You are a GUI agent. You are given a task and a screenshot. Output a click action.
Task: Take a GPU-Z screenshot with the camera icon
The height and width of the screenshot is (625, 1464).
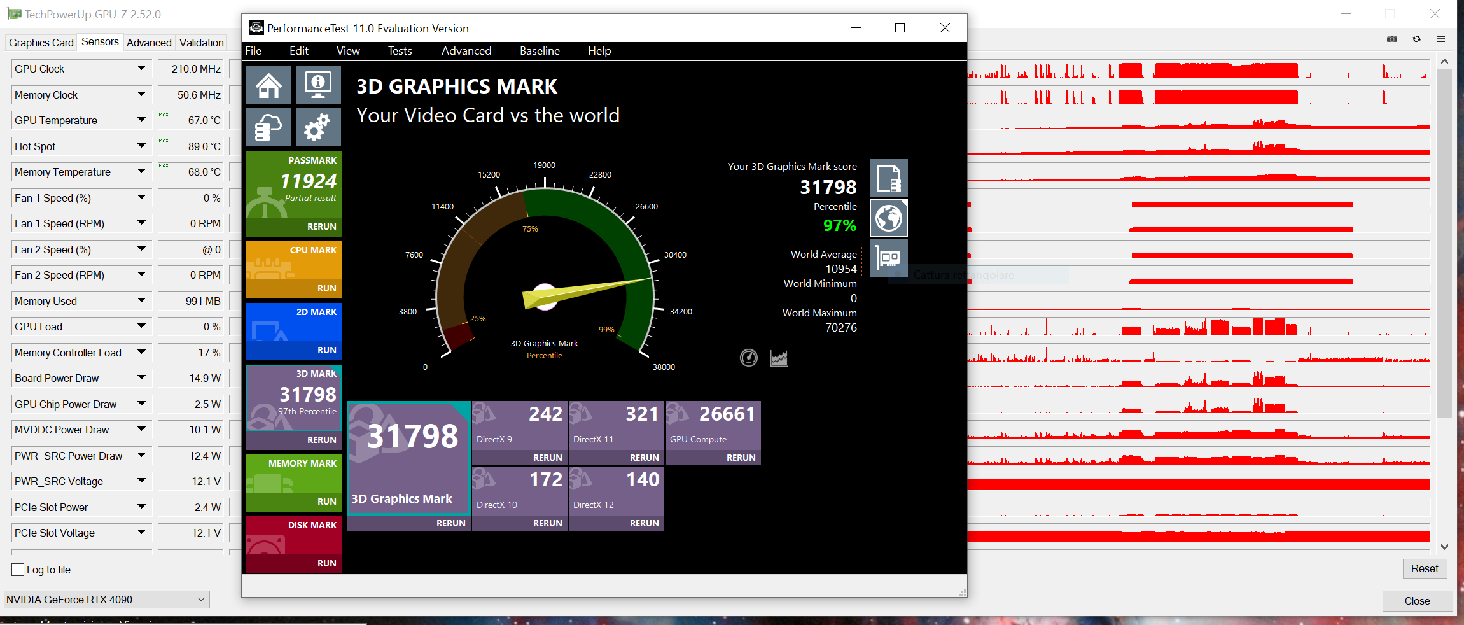[x=1392, y=39]
